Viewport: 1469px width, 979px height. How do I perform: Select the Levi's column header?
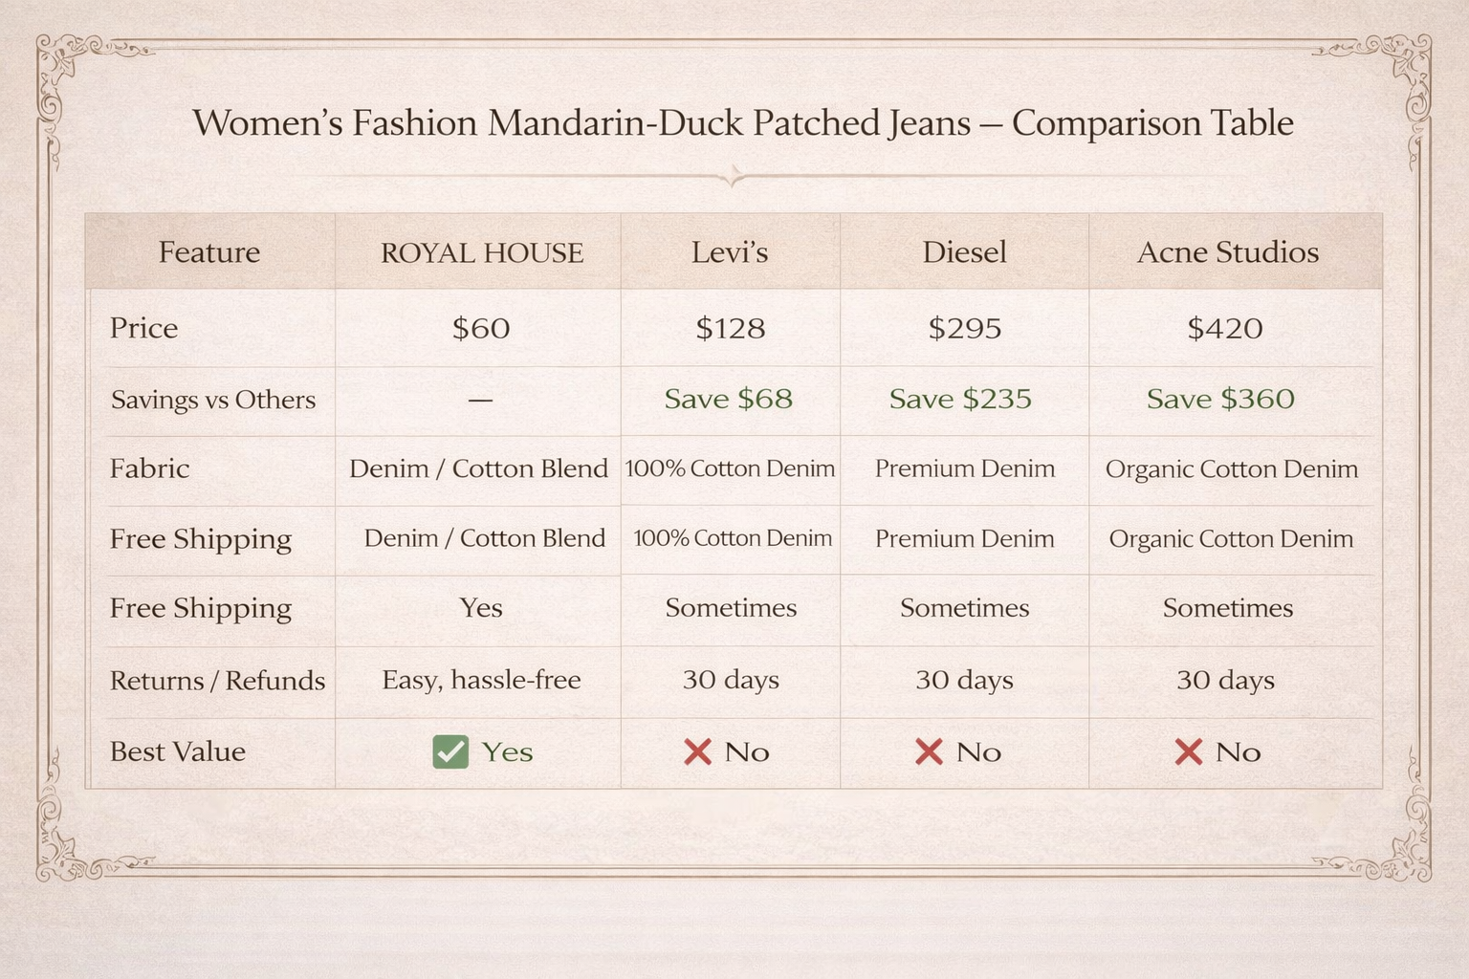coord(730,252)
